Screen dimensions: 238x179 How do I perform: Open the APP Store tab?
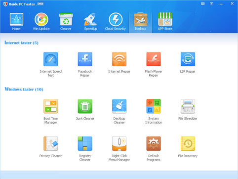(165, 22)
